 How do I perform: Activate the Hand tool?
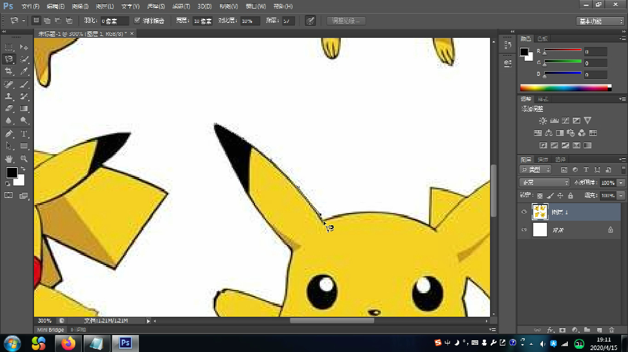(x=9, y=159)
